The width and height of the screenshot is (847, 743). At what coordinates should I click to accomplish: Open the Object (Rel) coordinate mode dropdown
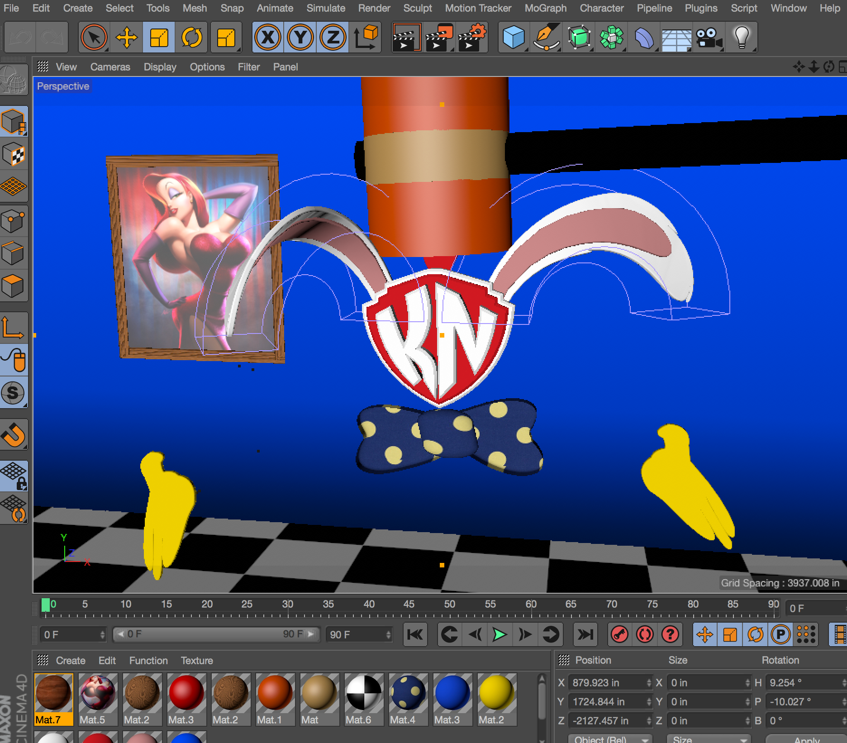pyautogui.click(x=610, y=739)
